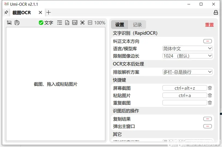Click the 100% zoom label
Image resolution: width=222 pixels, height=147 pixels.
click(100, 23)
